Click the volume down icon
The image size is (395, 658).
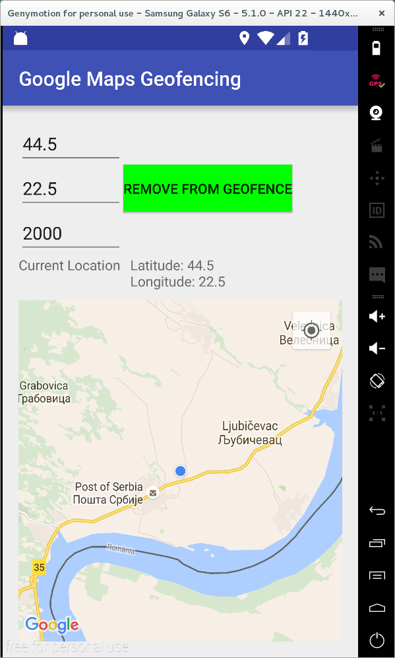coord(377,348)
